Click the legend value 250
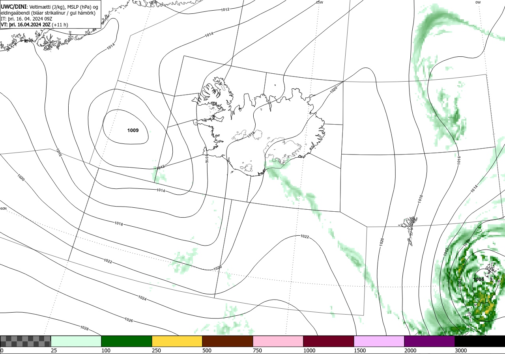505x354 pixels. [x=156, y=350]
